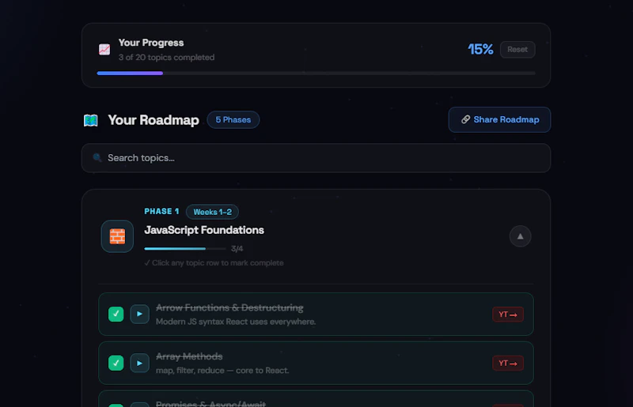Click the JavaScript Foundations title
Screen dimensions: 633x407
click(x=204, y=230)
